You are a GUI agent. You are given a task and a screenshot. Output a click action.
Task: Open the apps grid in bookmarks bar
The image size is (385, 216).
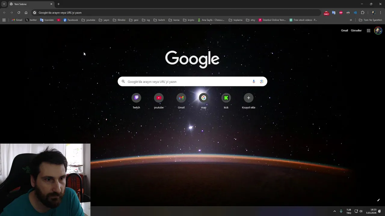[x=4, y=20]
